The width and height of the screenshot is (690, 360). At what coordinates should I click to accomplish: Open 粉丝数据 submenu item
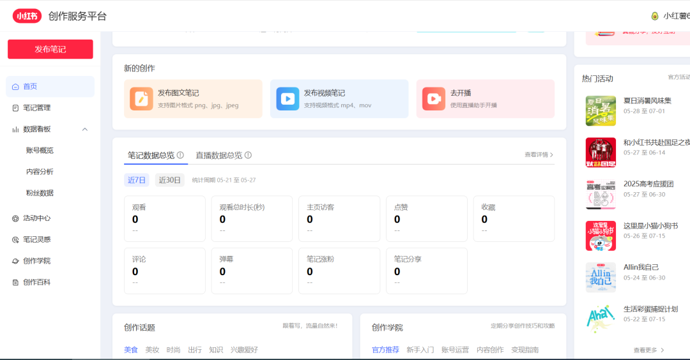40,193
